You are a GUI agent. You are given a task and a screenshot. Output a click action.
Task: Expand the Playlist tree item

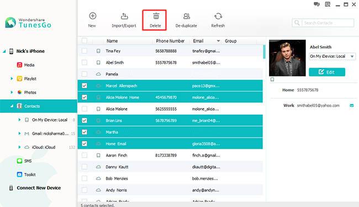(x=12, y=79)
